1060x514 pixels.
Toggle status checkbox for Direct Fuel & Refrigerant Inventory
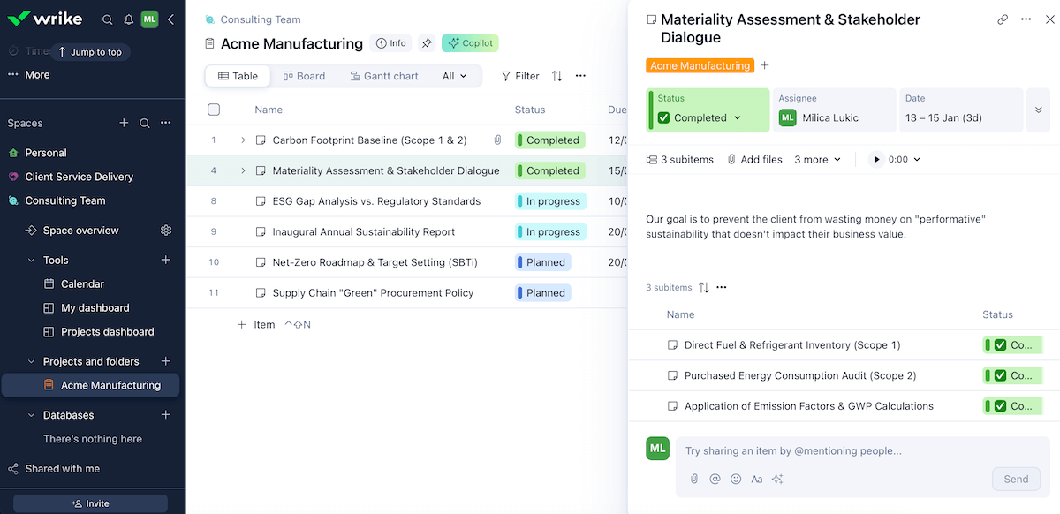tap(1000, 345)
